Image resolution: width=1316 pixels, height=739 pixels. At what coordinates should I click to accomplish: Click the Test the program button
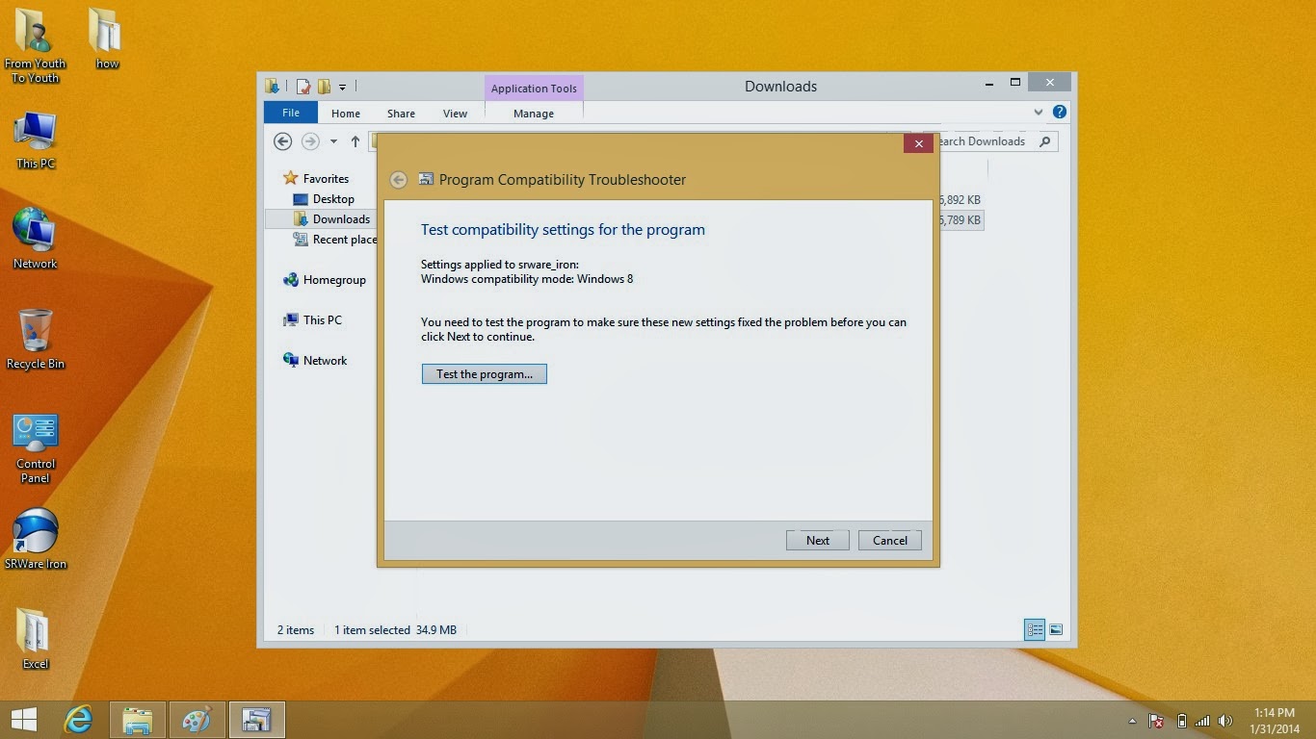click(484, 373)
